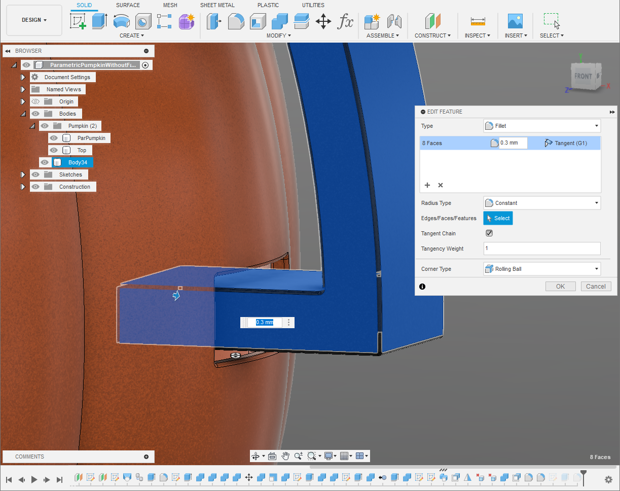
Task: Click the Orbit tool in navigation bar
Action: [256, 456]
